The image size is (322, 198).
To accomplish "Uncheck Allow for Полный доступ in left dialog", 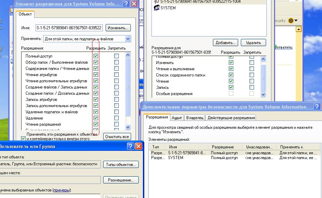I will pos(96,56).
